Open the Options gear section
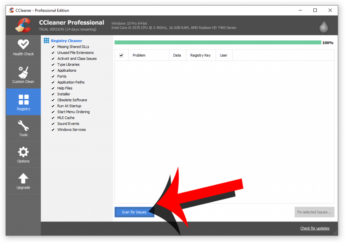 [x=23, y=154]
